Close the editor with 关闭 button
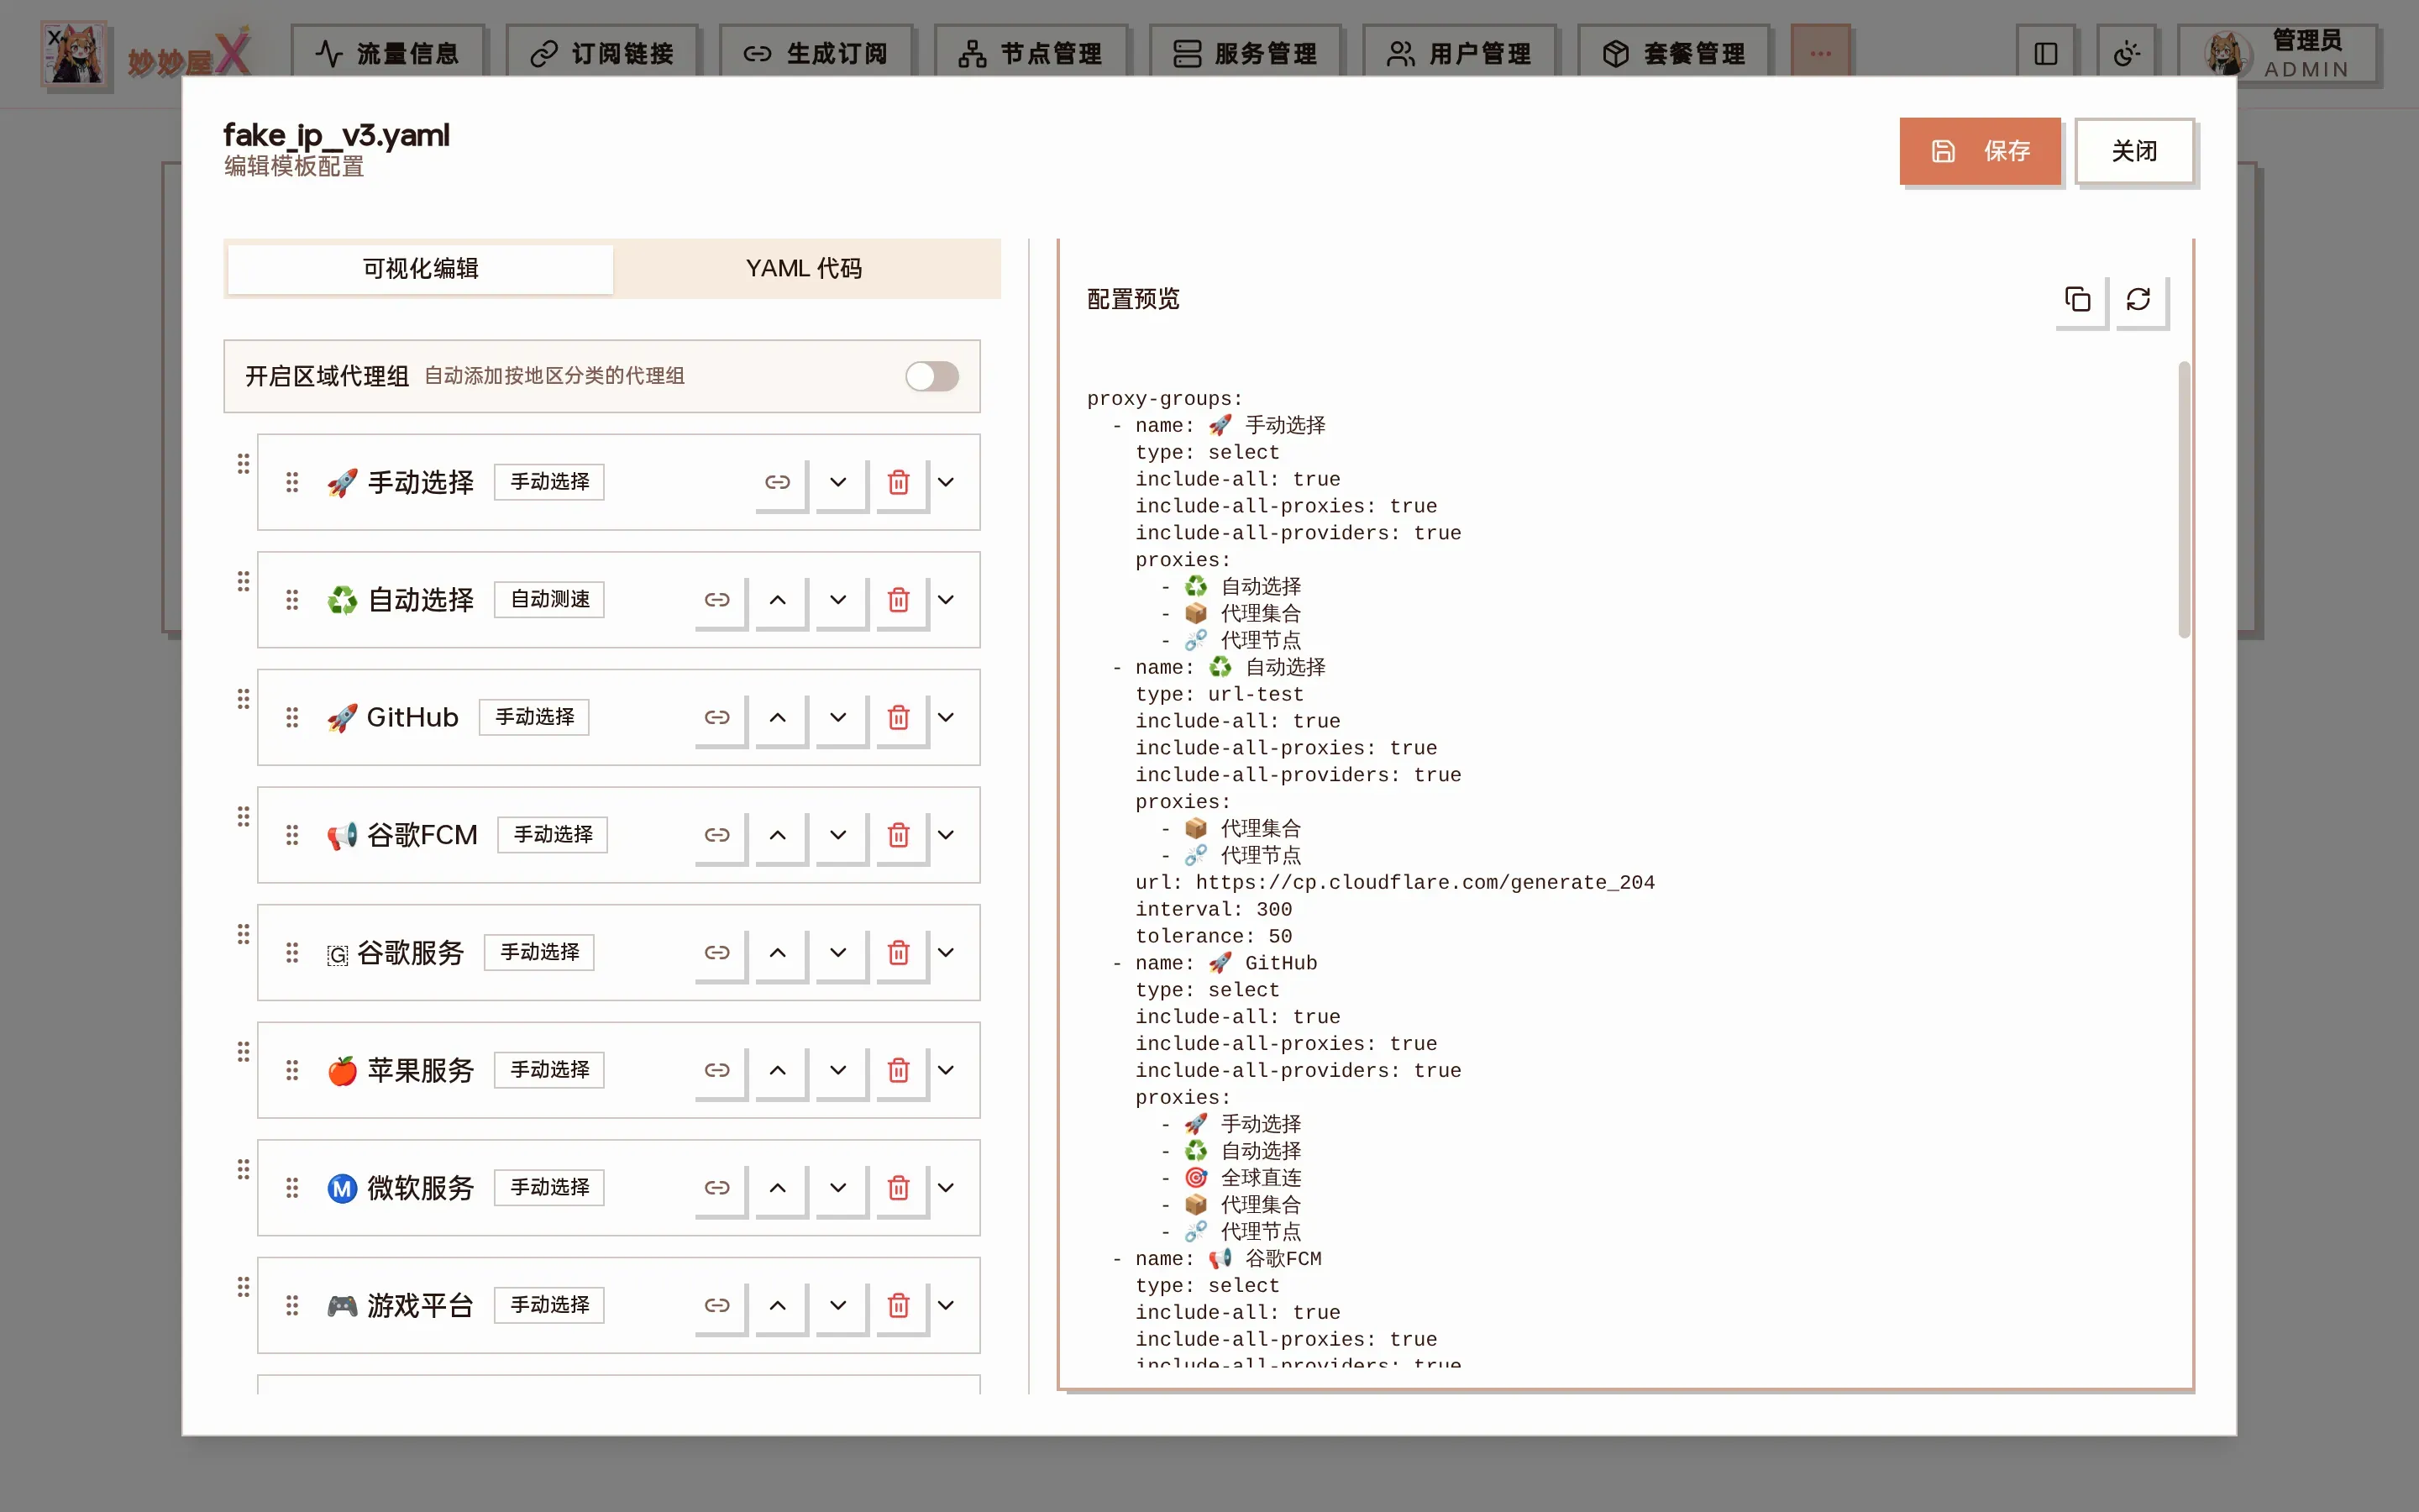This screenshot has width=2419, height=1512. click(x=2134, y=151)
